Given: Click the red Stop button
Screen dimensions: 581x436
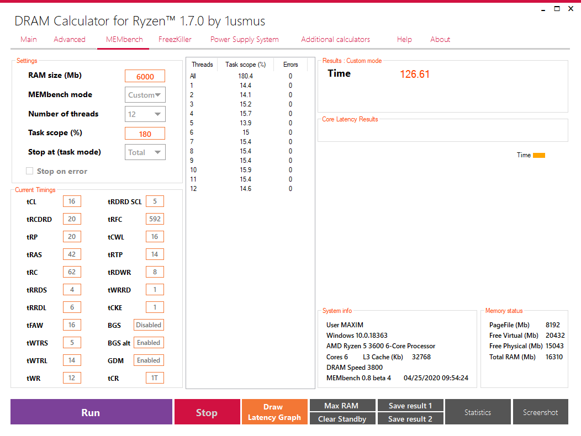Looking at the screenshot, I should click(x=207, y=412).
